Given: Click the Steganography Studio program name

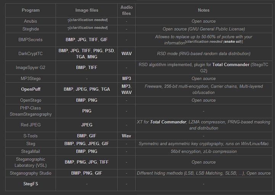Looking at the screenshot, I should (31, 173).
